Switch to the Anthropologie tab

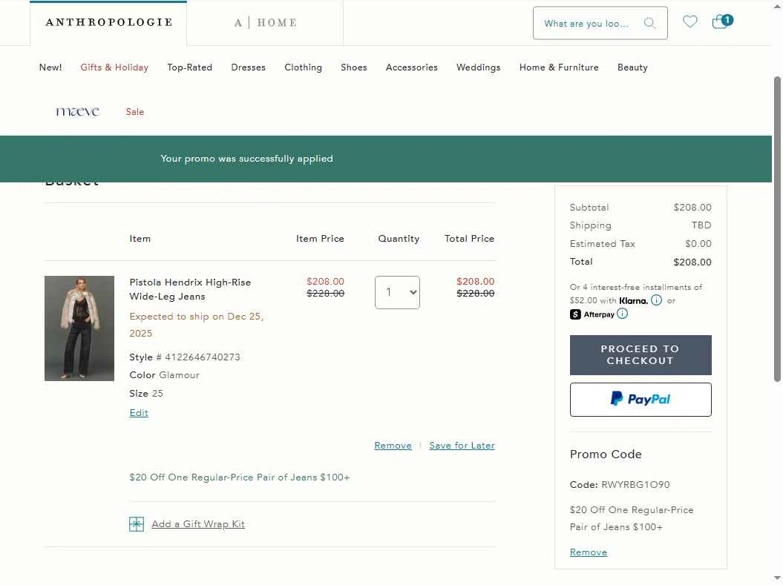(x=108, y=22)
